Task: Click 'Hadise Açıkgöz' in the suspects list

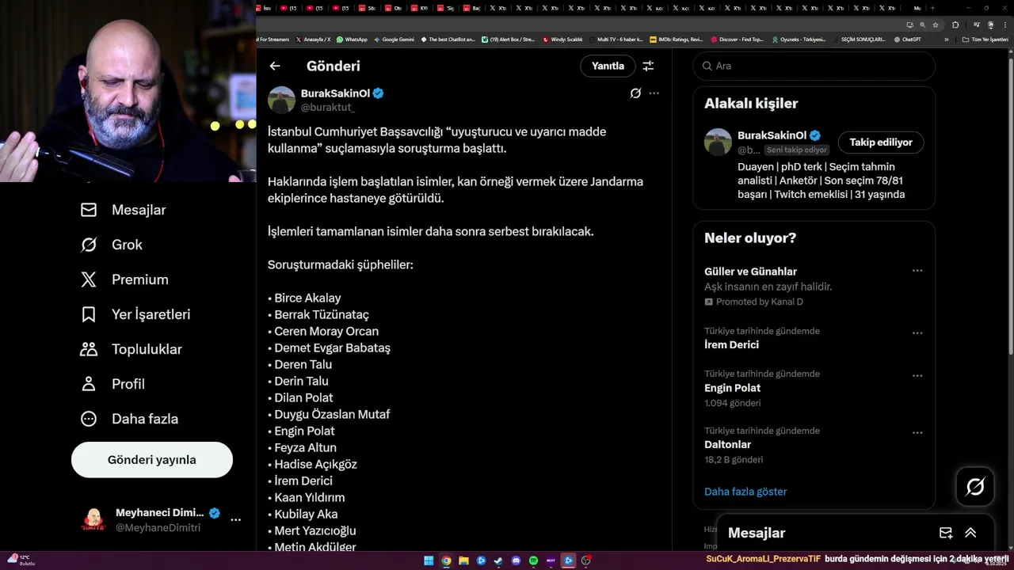Action: (315, 464)
